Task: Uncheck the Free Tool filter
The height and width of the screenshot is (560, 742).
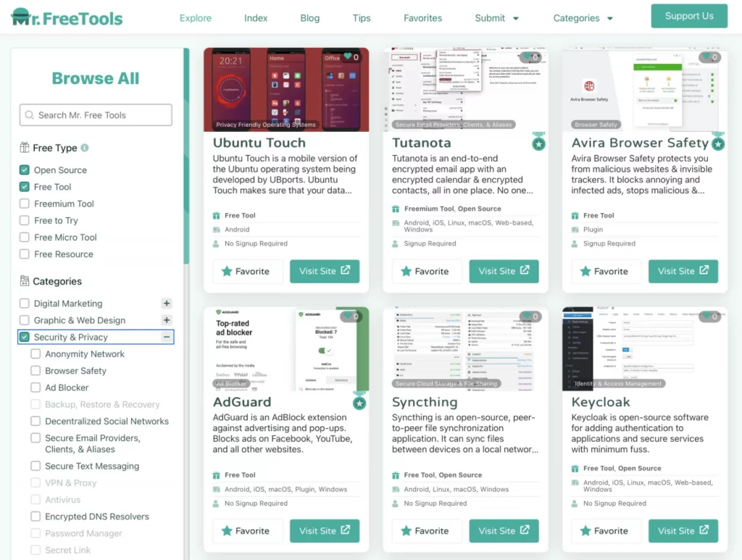Action: tap(24, 187)
